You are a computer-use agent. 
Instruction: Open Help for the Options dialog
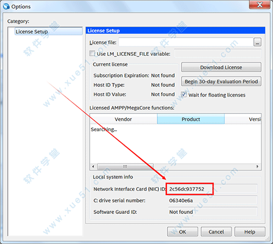pyautogui.click(x=250, y=232)
